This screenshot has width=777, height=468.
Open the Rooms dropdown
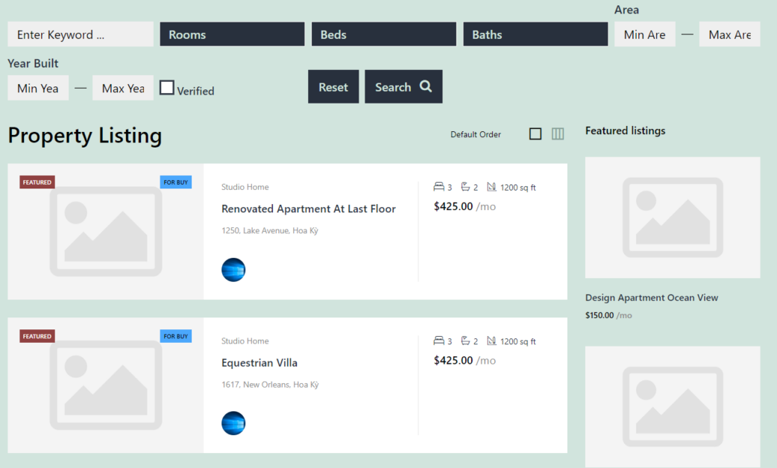tap(232, 34)
